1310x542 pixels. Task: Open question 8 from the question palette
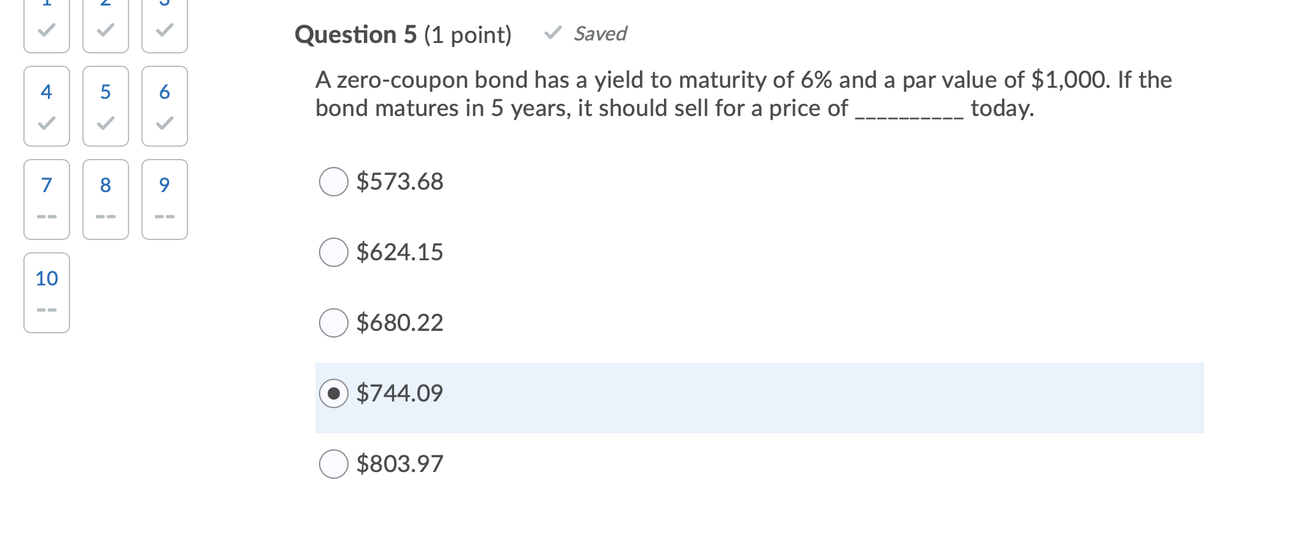click(105, 198)
